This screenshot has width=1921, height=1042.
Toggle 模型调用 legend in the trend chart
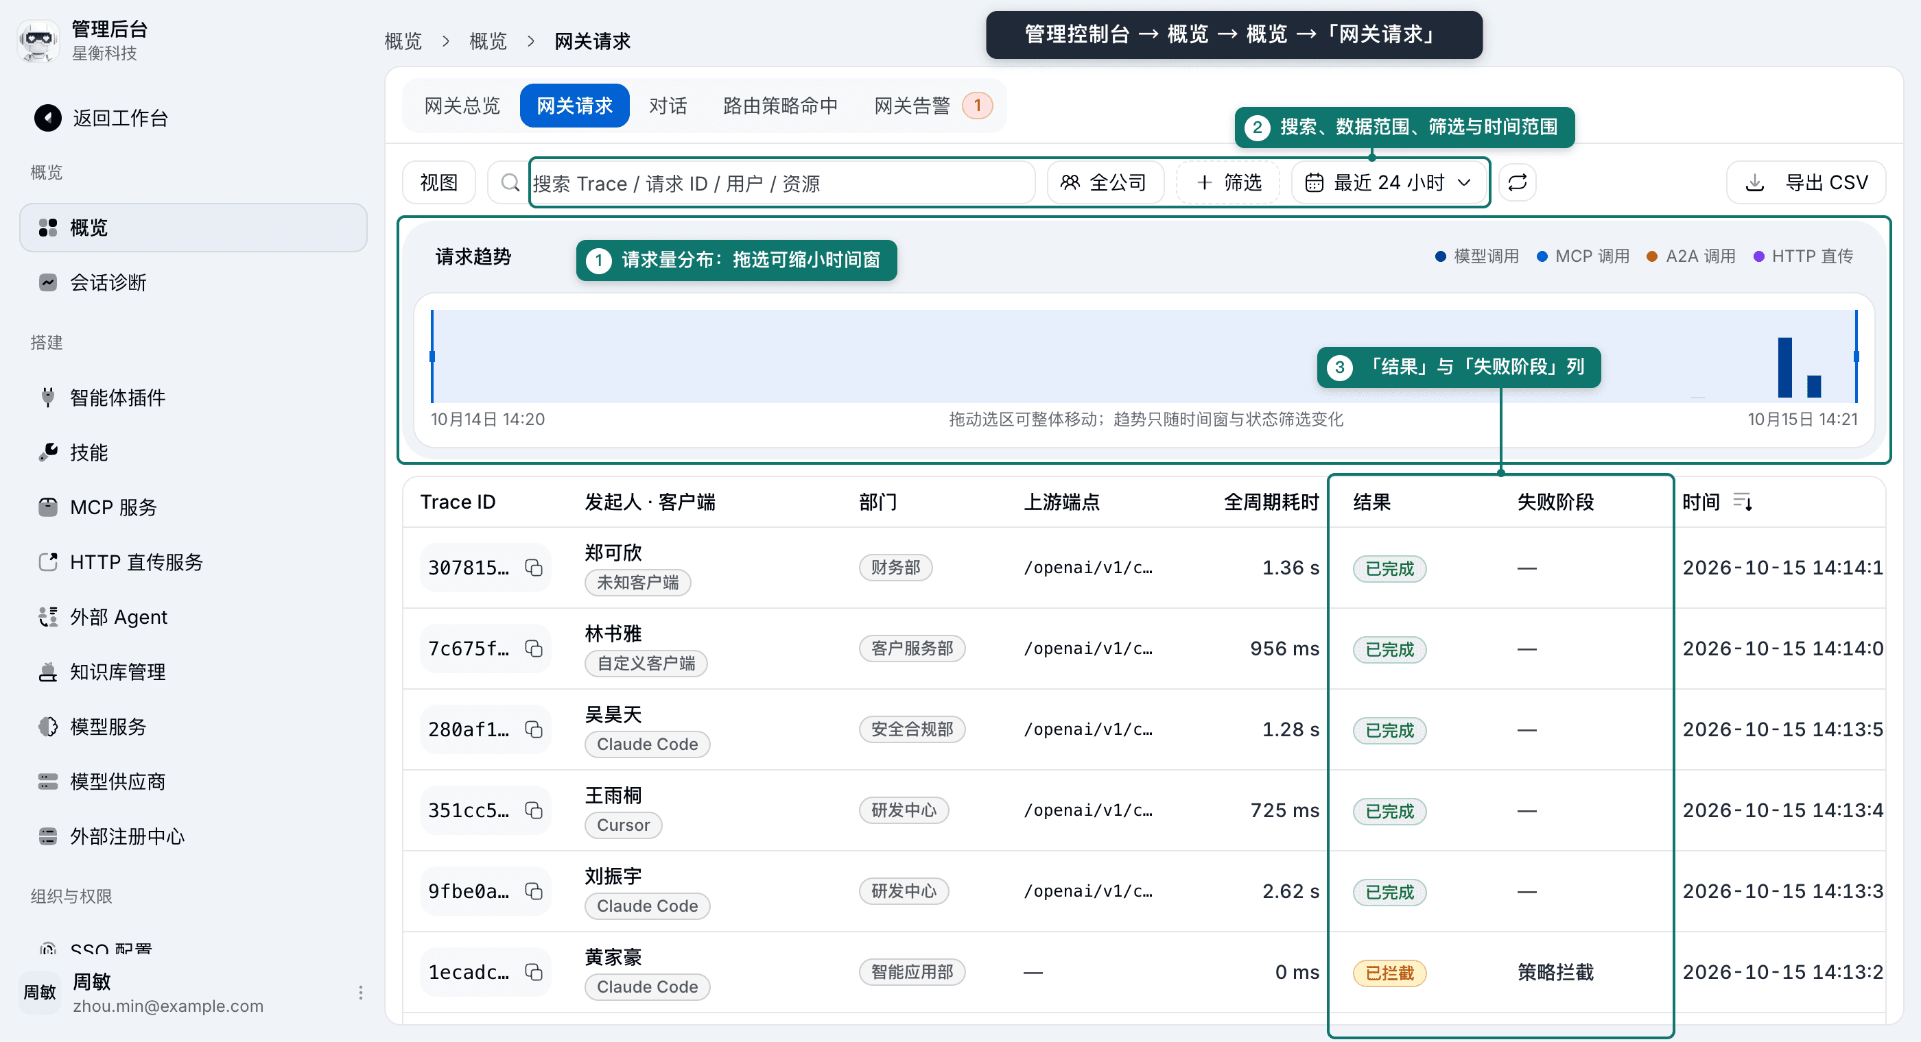click(x=1477, y=256)
